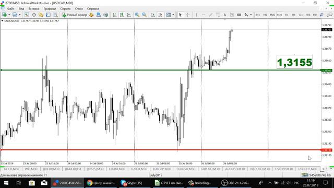
Task: Switch to the USDJPY,M30 chart tab
Action: (284, 169)
